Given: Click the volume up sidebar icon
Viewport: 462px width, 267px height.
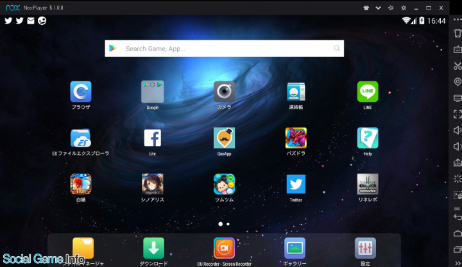Looking at the screenshot, I should 458,130.
